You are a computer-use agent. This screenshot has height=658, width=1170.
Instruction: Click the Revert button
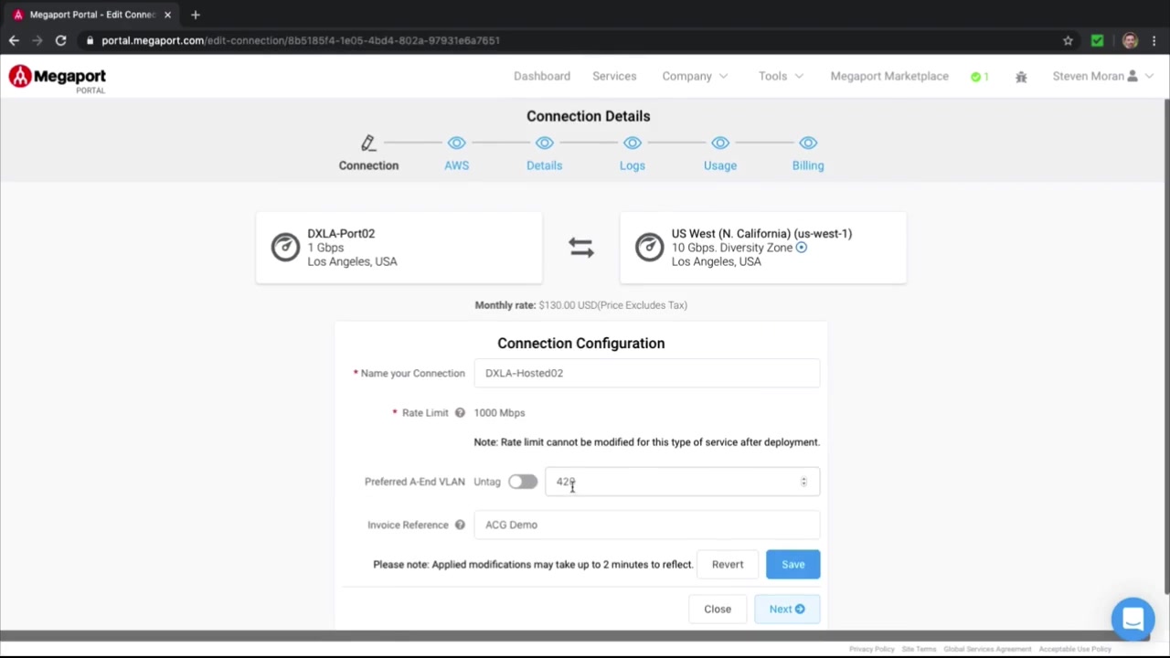pyautogui.click(x=728, y=564)
